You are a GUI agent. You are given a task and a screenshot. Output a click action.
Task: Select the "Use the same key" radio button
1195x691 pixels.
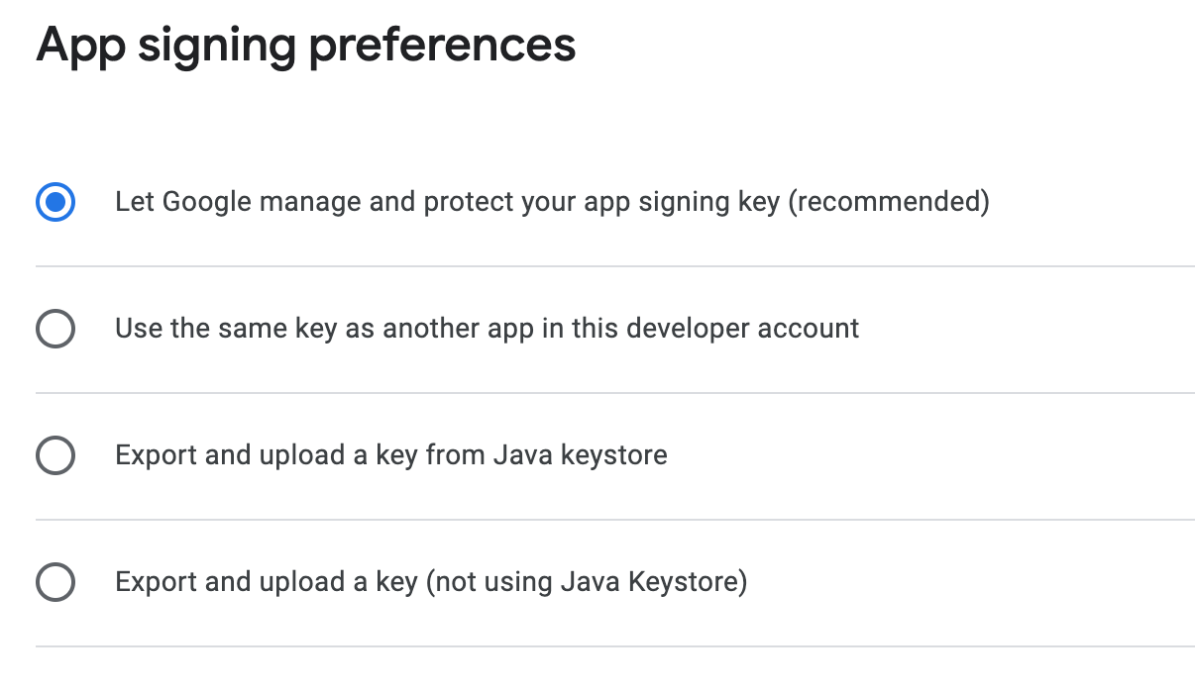click(55, 329)
